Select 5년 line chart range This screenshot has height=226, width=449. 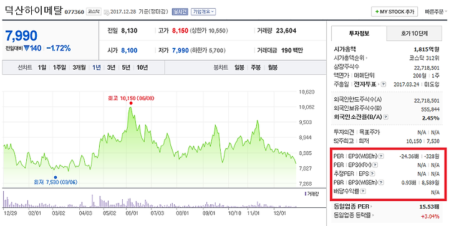coord(126,68)
